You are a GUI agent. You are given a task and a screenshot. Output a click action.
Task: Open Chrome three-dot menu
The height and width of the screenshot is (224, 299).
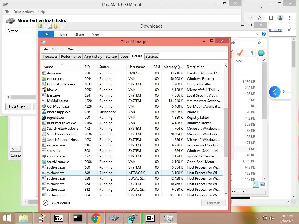pyautogui.click(x=290, y=18)
